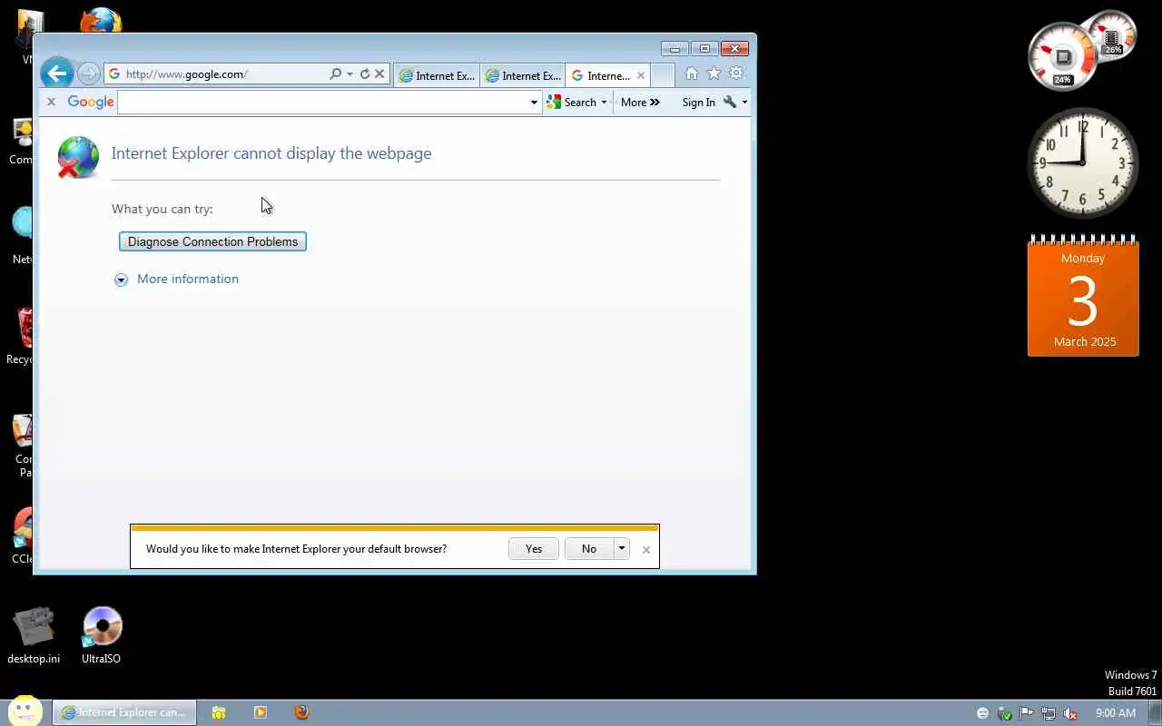Viewport: 1162px width, 726px height.
Task: Refresh the page with the reload icon
Action: [x=365, y=74]
